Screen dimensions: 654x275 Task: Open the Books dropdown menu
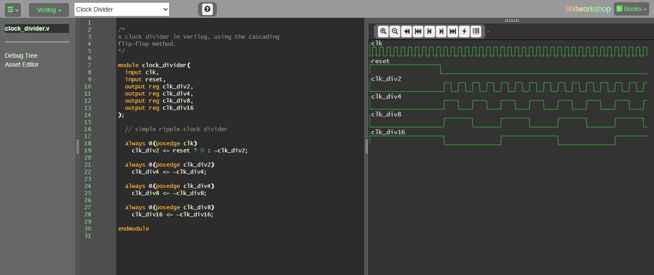(x=631, y=9)
